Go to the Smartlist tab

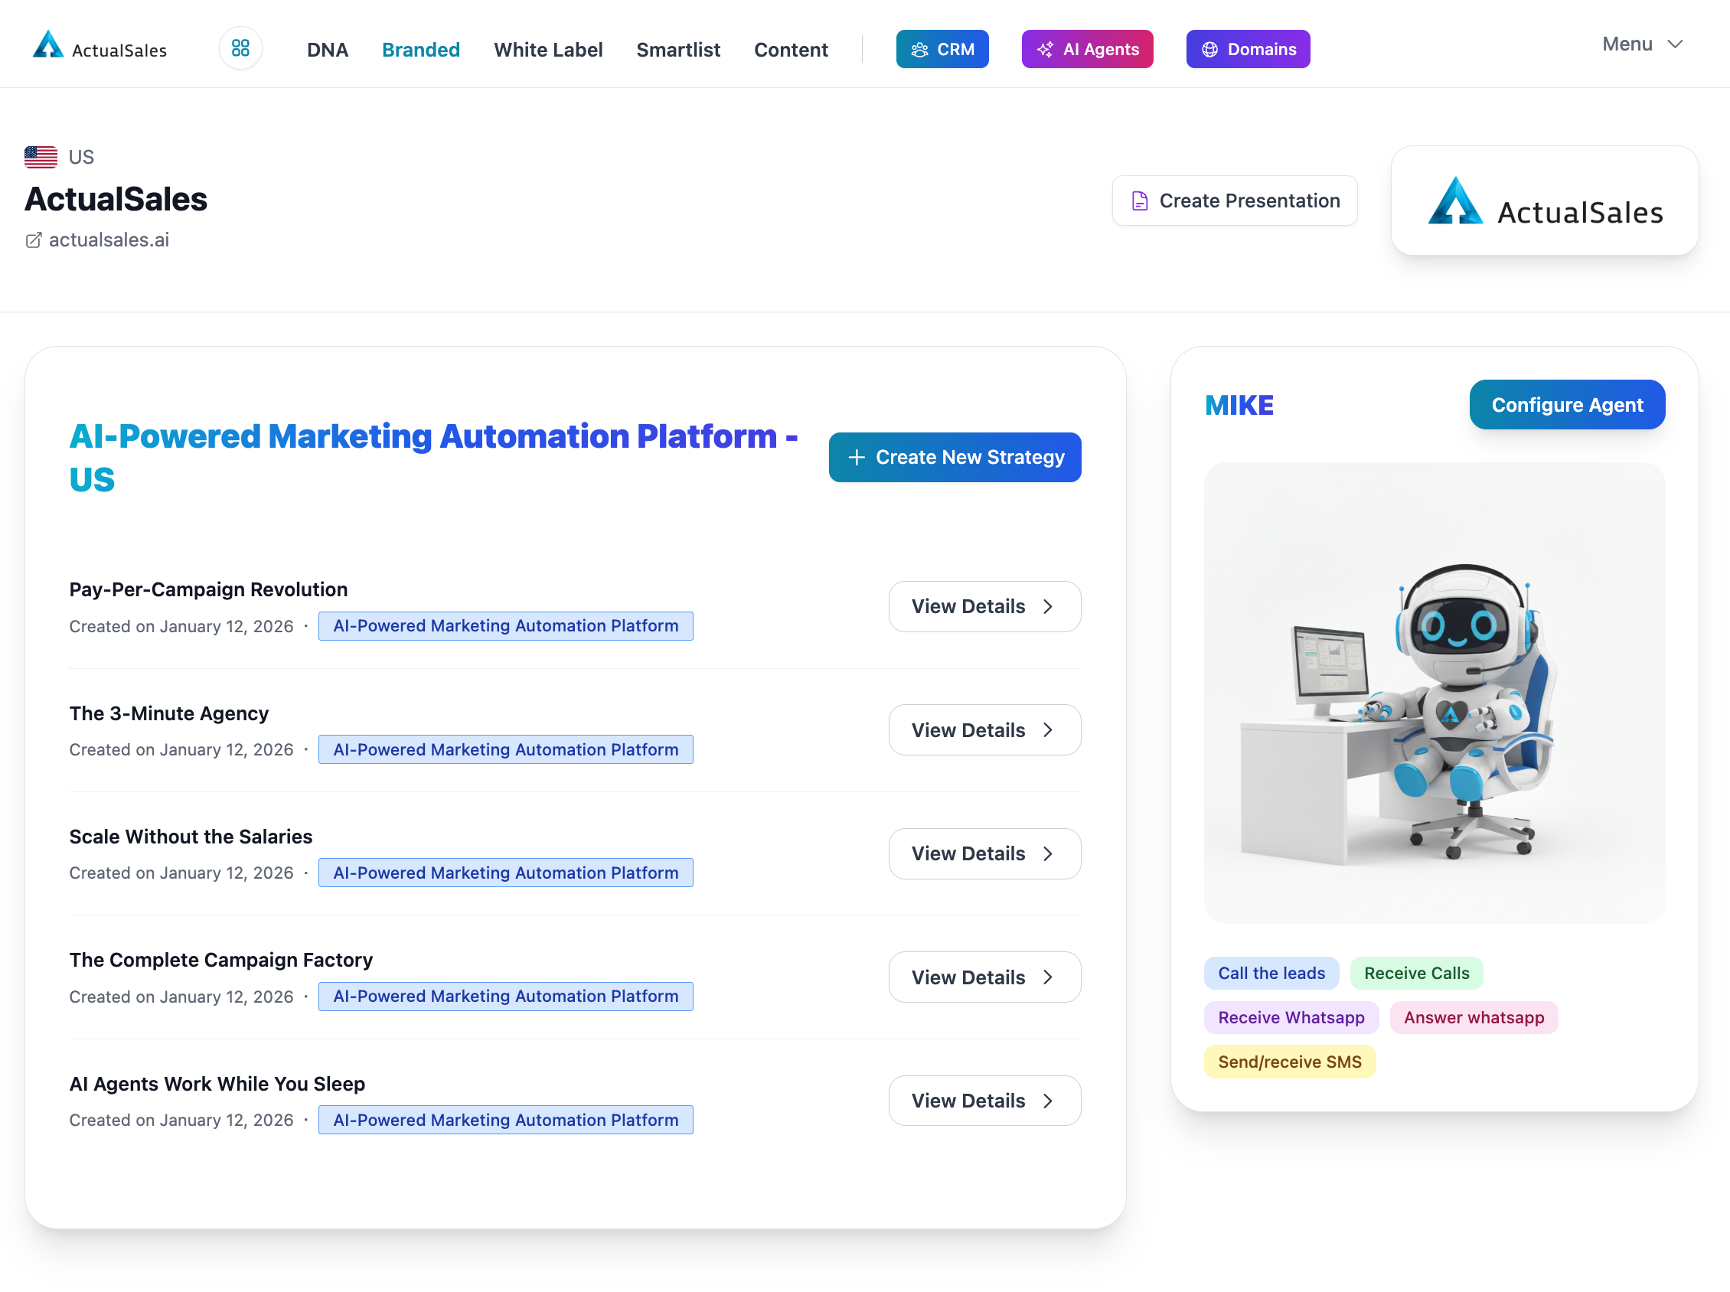[677, 49]
